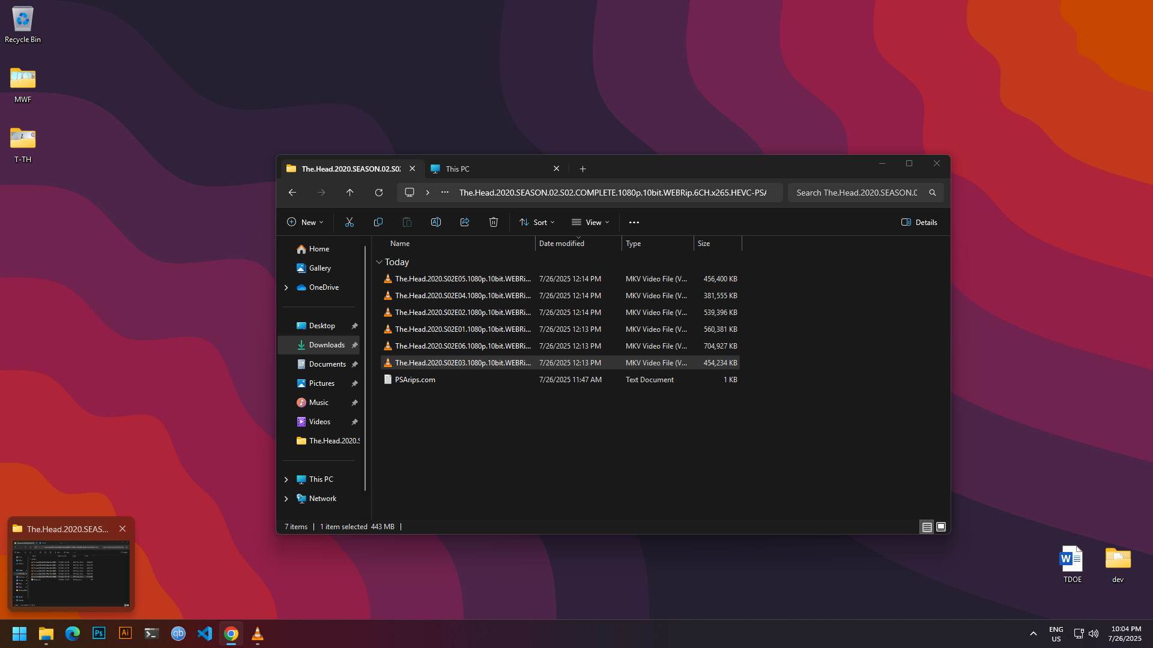1153x648 pixels.
Task: Close the This PC tab
Action: coord(557,169)
